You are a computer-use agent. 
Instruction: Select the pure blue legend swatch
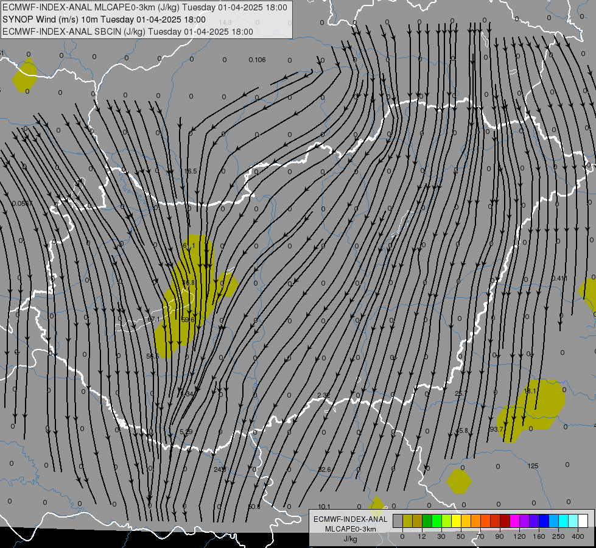544,521
